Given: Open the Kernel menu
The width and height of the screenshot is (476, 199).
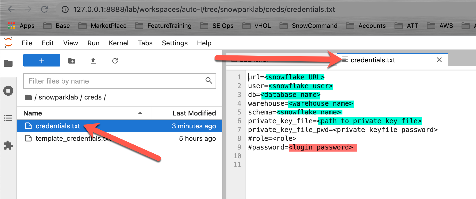Looking at the screenshot, I should pyautogui.click(x=118, y=43).
